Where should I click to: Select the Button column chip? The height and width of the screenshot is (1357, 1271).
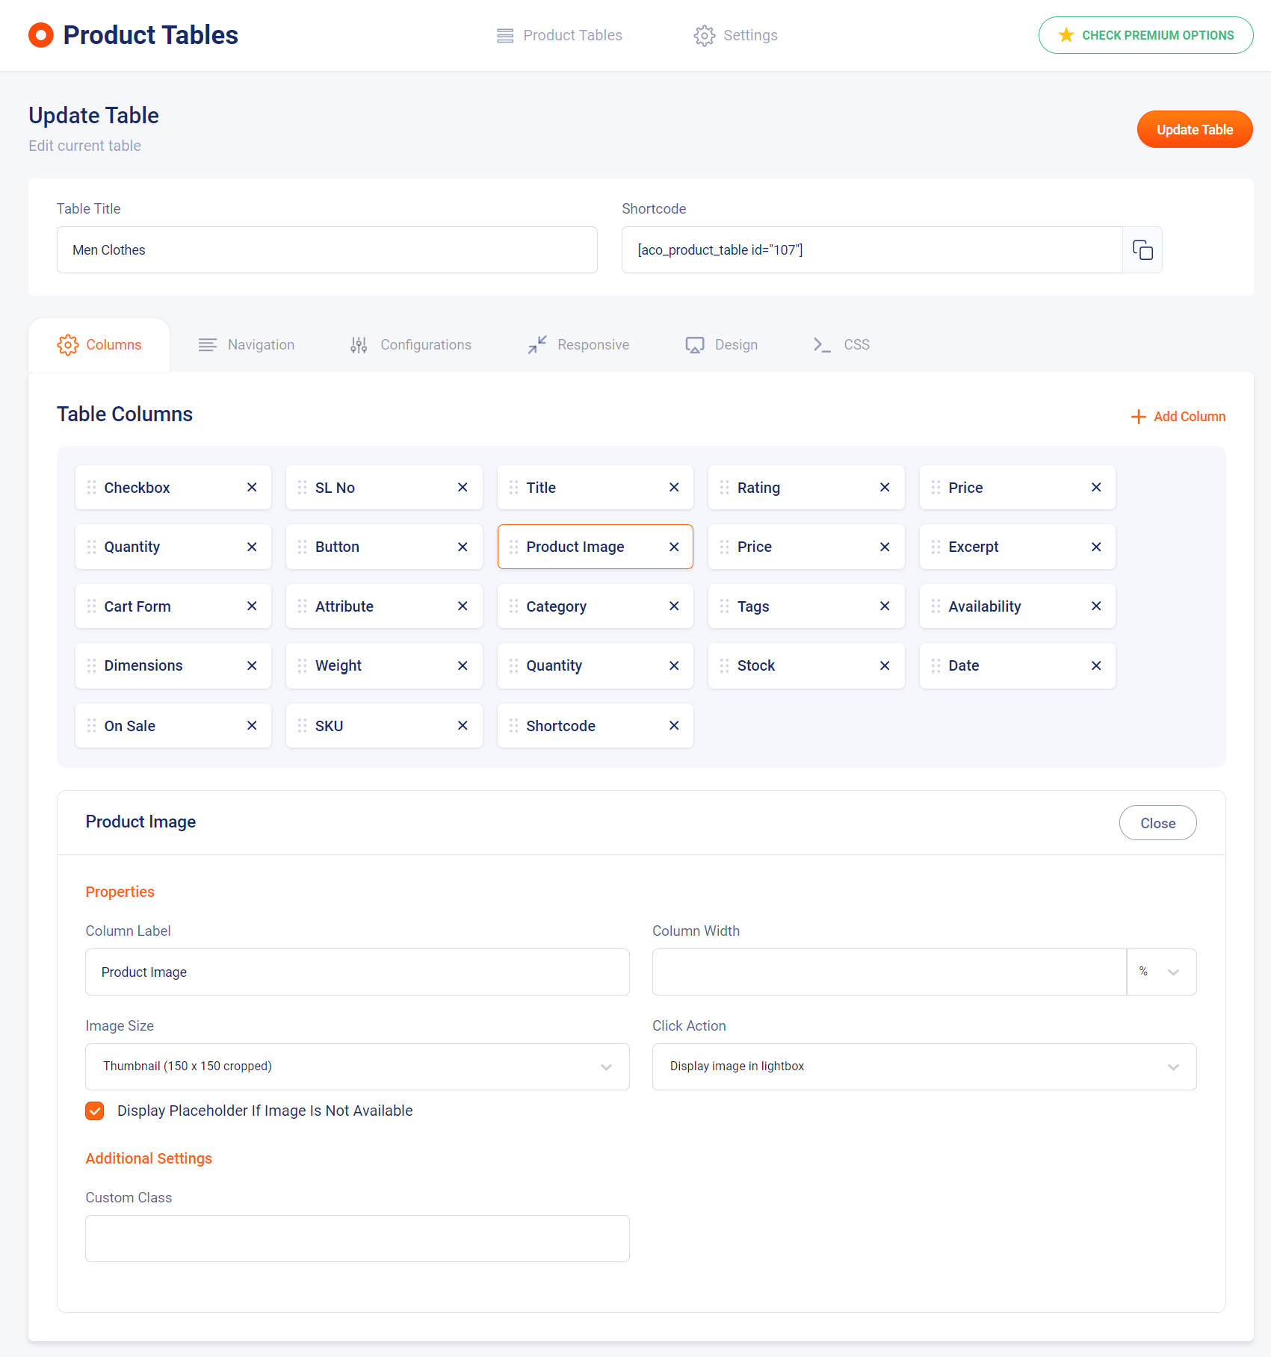(x=384, y=547)
